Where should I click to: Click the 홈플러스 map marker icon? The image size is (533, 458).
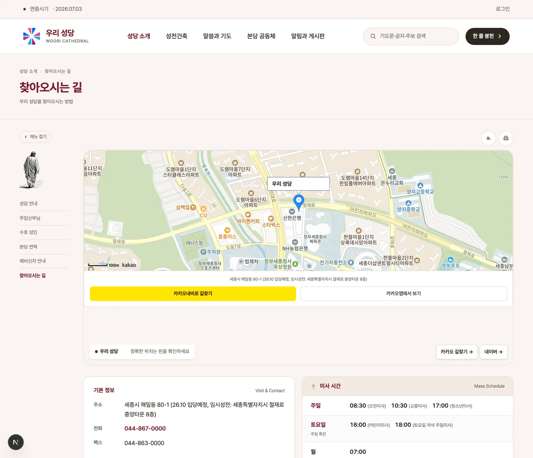[227, 230]
